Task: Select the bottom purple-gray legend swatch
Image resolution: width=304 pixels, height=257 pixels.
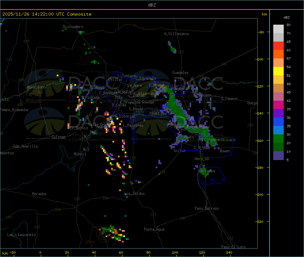Action: [278, 155]
